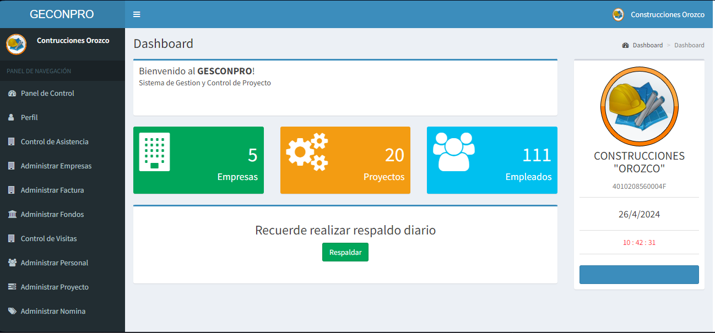Click the group icon beside Administrar Personal
This screenshot has height=333, width=715.
tap(12, 263)
